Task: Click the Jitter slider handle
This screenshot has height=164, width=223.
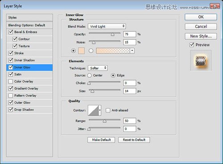Action: tap(89, 129)
